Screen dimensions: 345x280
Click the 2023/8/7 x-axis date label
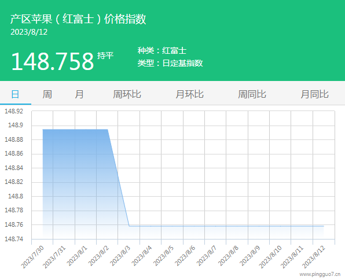pos(207,256)
